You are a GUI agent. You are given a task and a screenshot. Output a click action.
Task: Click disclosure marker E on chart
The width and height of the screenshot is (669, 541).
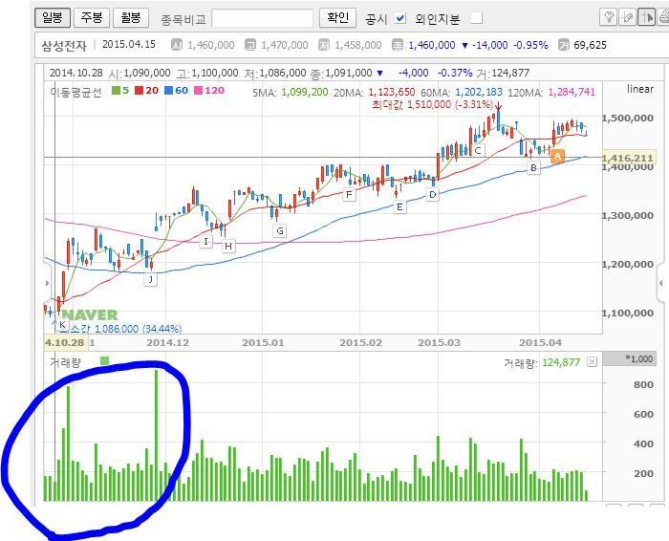(399, 207)
